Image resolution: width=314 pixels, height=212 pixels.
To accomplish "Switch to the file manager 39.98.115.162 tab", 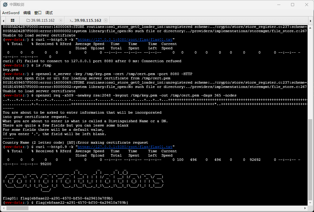I will click(42, 21).
